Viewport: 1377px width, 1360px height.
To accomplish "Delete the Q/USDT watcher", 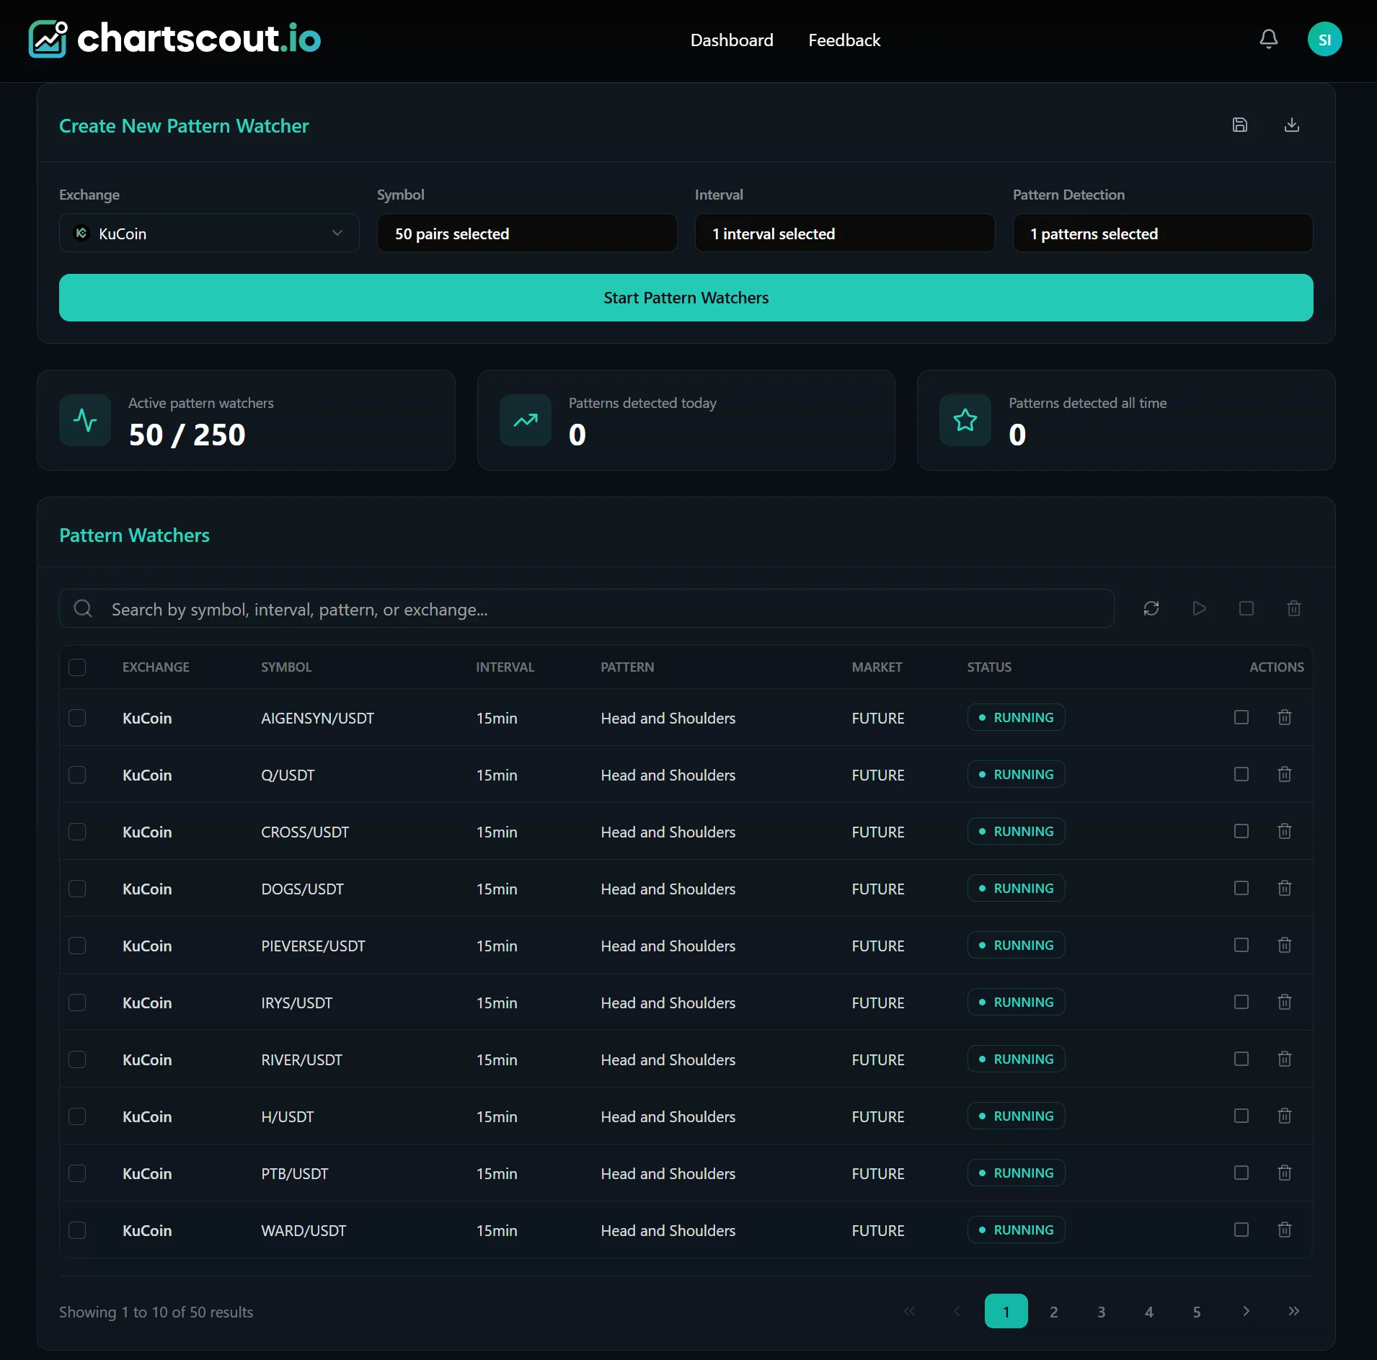I will [x=1284, y=774].
